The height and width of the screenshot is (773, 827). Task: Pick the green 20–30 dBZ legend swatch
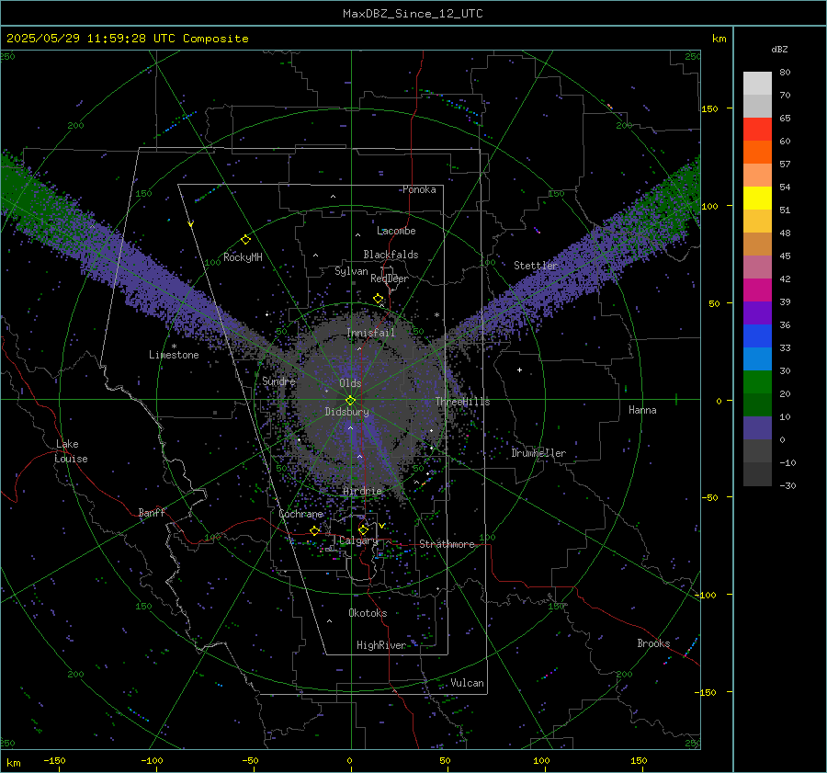(x=757, y=382)
